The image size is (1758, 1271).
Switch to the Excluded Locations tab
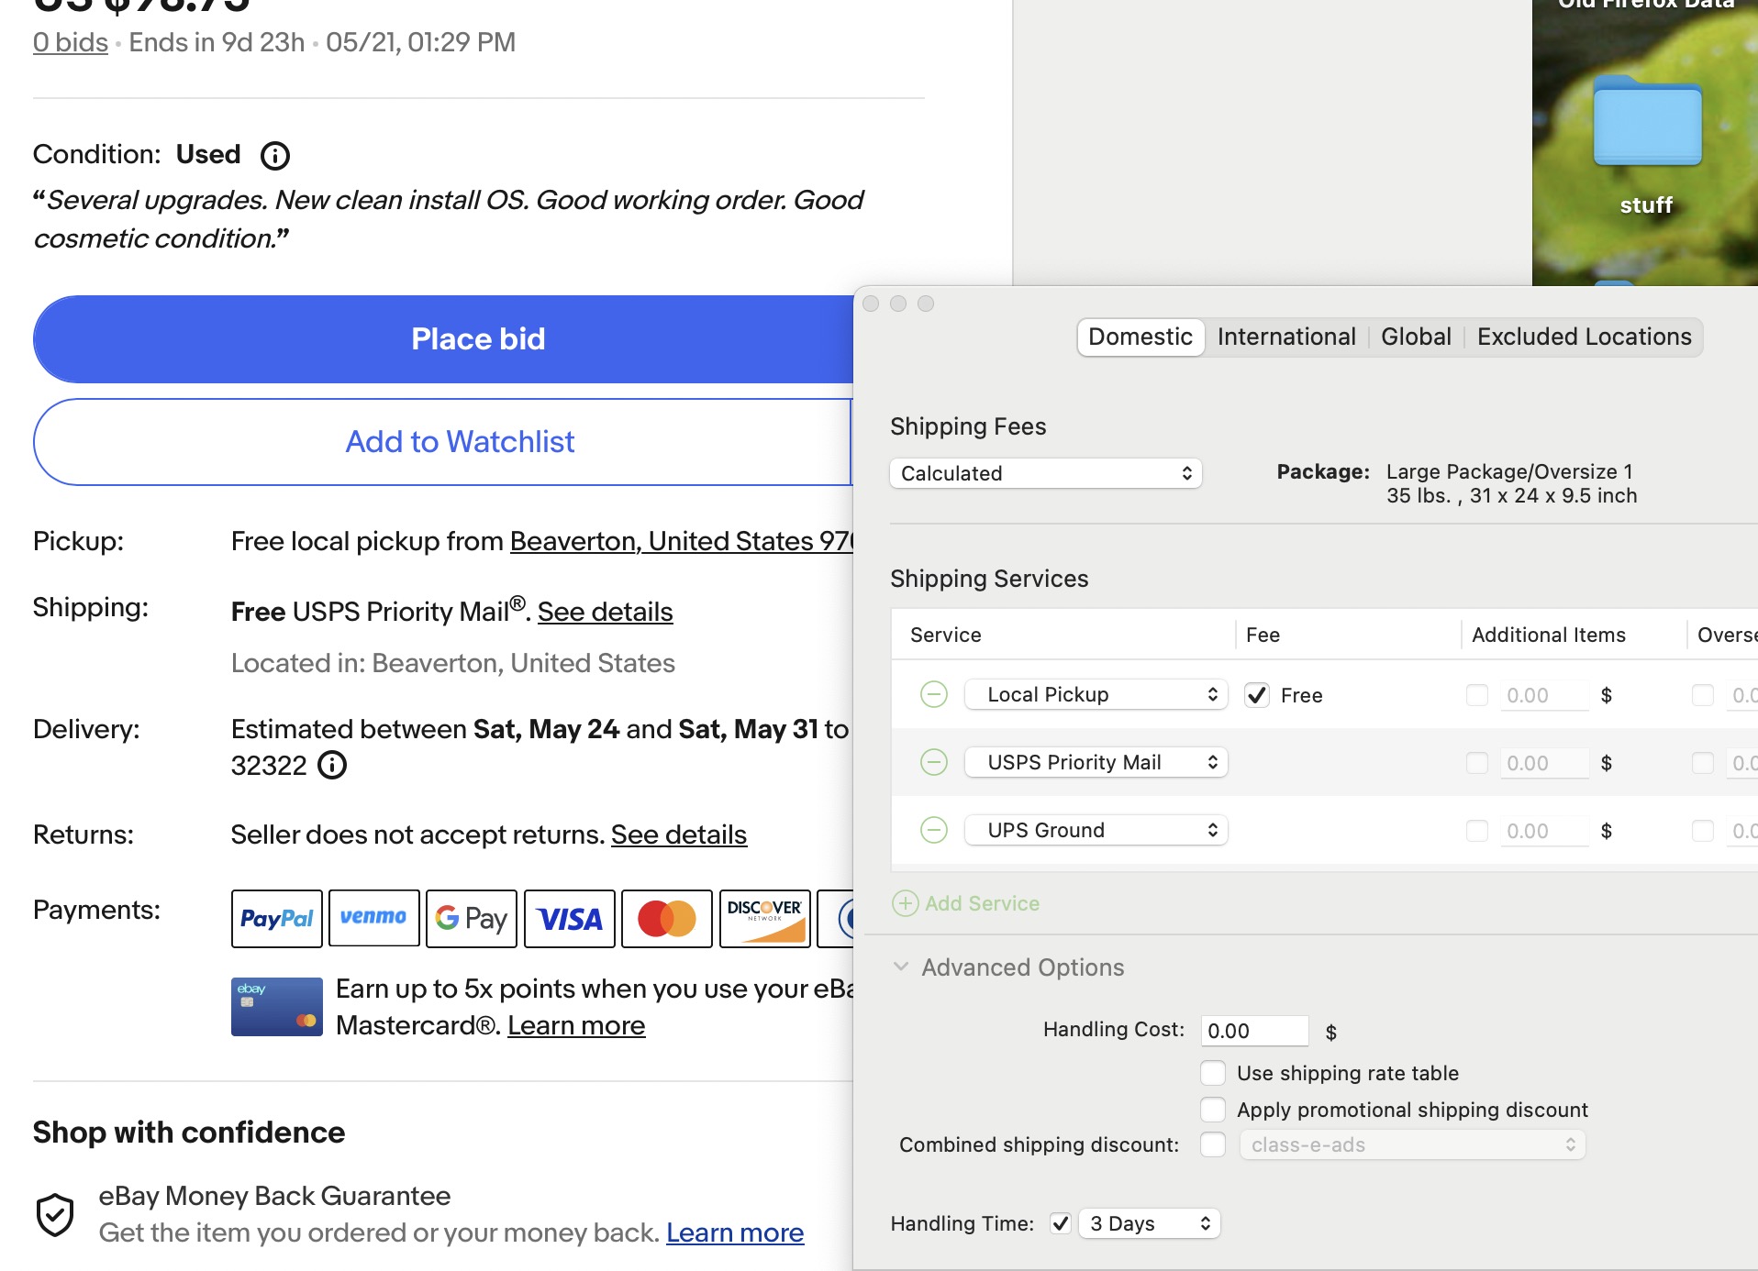(x=1584, y=337)
